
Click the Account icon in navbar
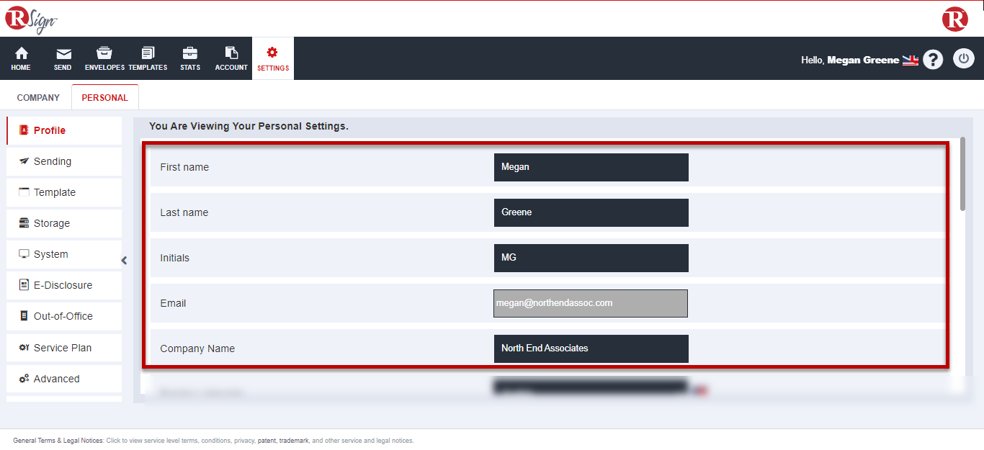[x=231, y=54]
